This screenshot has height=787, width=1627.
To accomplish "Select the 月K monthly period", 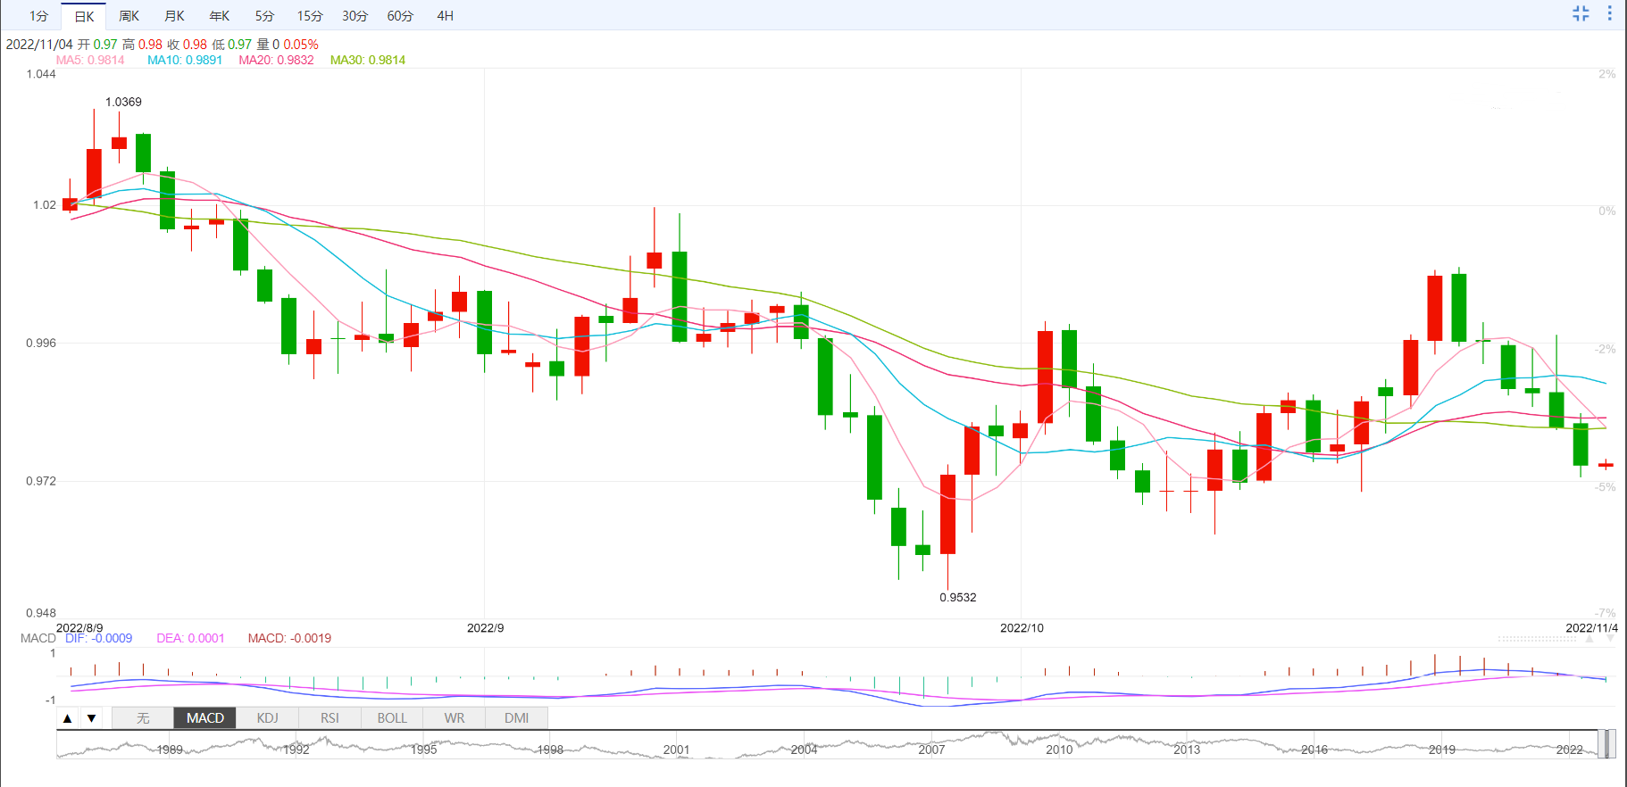I will [174, 16].
